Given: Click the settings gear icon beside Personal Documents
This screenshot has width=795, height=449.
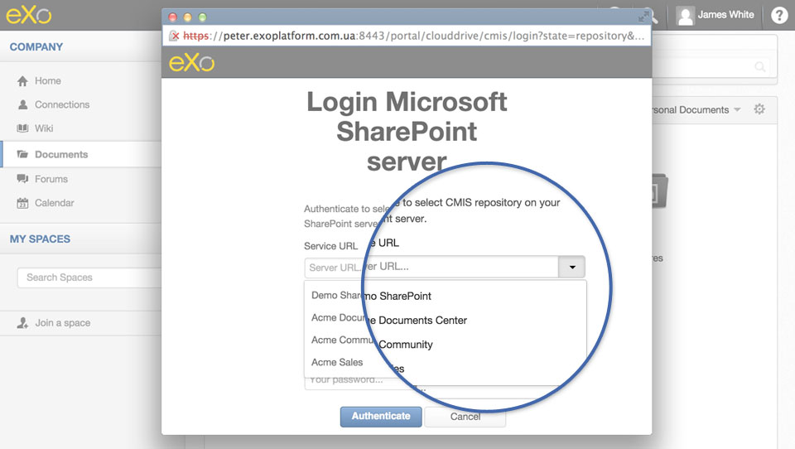Looking at the screenshot, I should [x=759, y=109].
